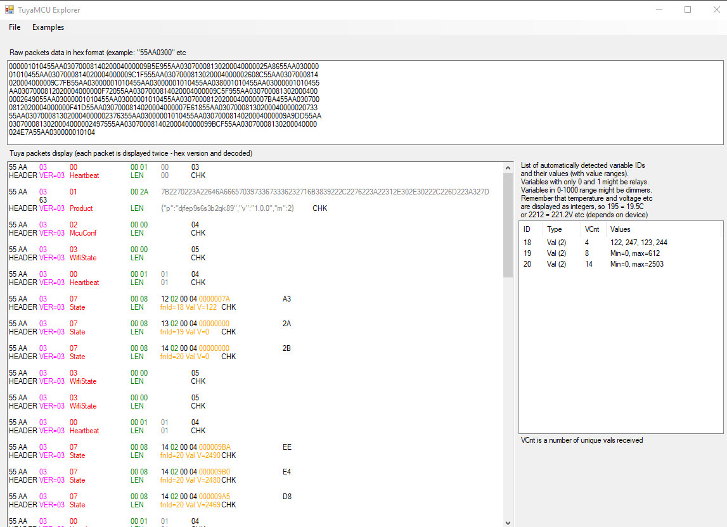The image size is (727, 527).
Task: Click the long product hex payload starting 7B2270223A
Action: click(x=325, y=192)
